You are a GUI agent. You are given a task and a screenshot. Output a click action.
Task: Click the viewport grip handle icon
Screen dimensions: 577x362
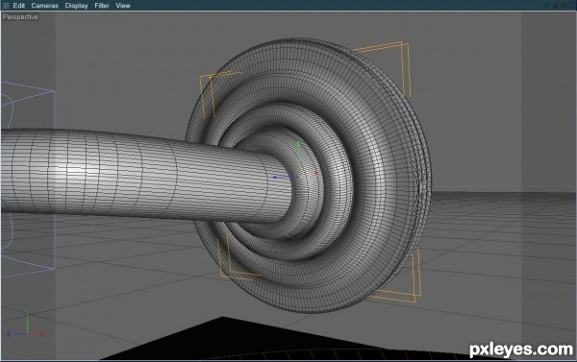(6, 6)
